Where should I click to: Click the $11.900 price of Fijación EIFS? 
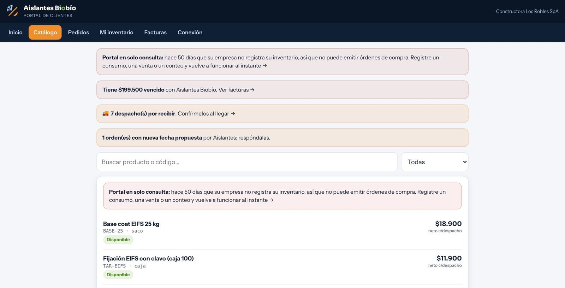tap(449, 258)
